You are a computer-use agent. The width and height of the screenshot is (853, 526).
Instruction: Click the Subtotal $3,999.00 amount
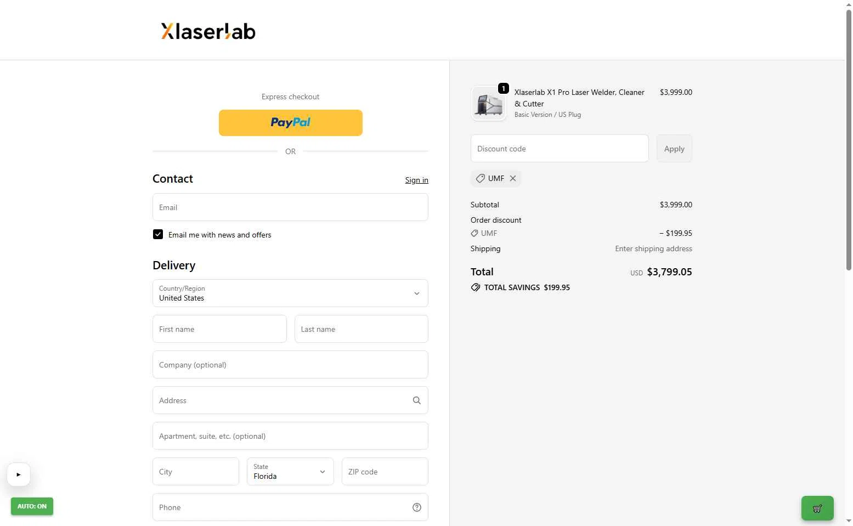676,205
